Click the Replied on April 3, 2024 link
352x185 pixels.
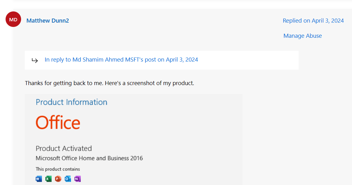313,21
